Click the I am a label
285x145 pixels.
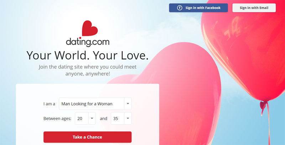(49, 104)
